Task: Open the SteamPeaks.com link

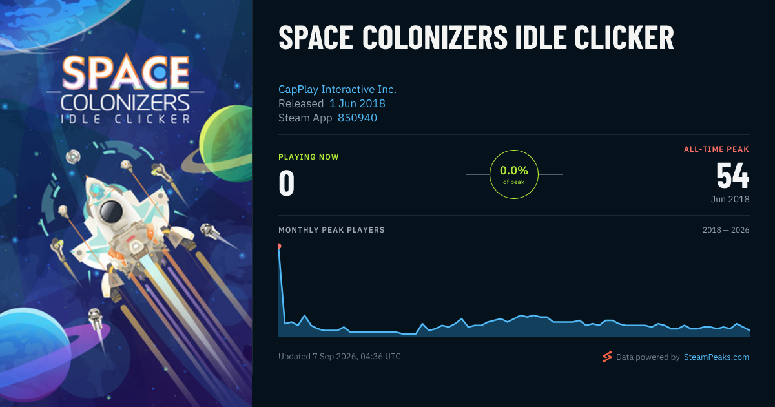Action: [716, 357]
